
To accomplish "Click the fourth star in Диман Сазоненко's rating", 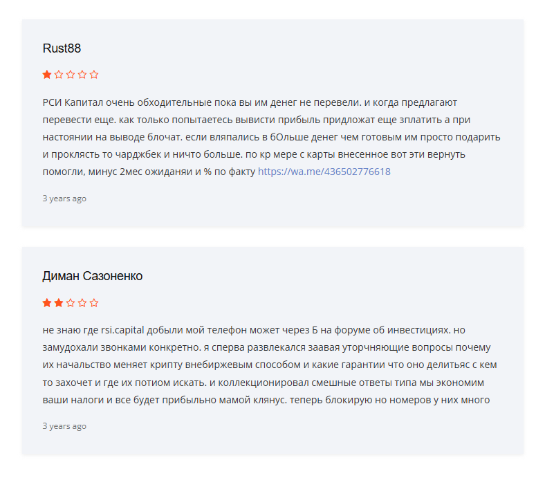I will pos(82,303).
